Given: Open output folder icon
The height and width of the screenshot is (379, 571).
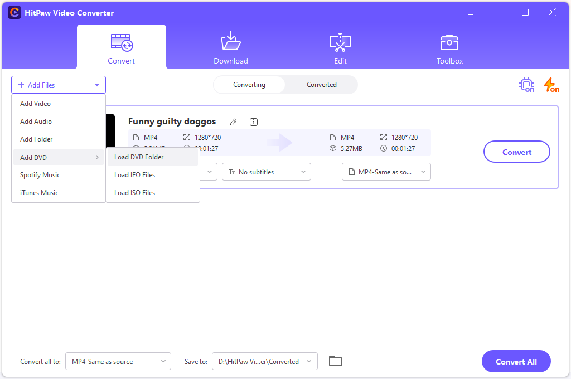Looking at the screenshot, I should pos(335,361).
